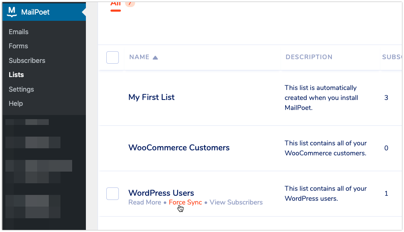Click subscriber count 3 for My First List
Viewport: 404px width, 232px height.
pyautogui.click(x=386, y=98)
